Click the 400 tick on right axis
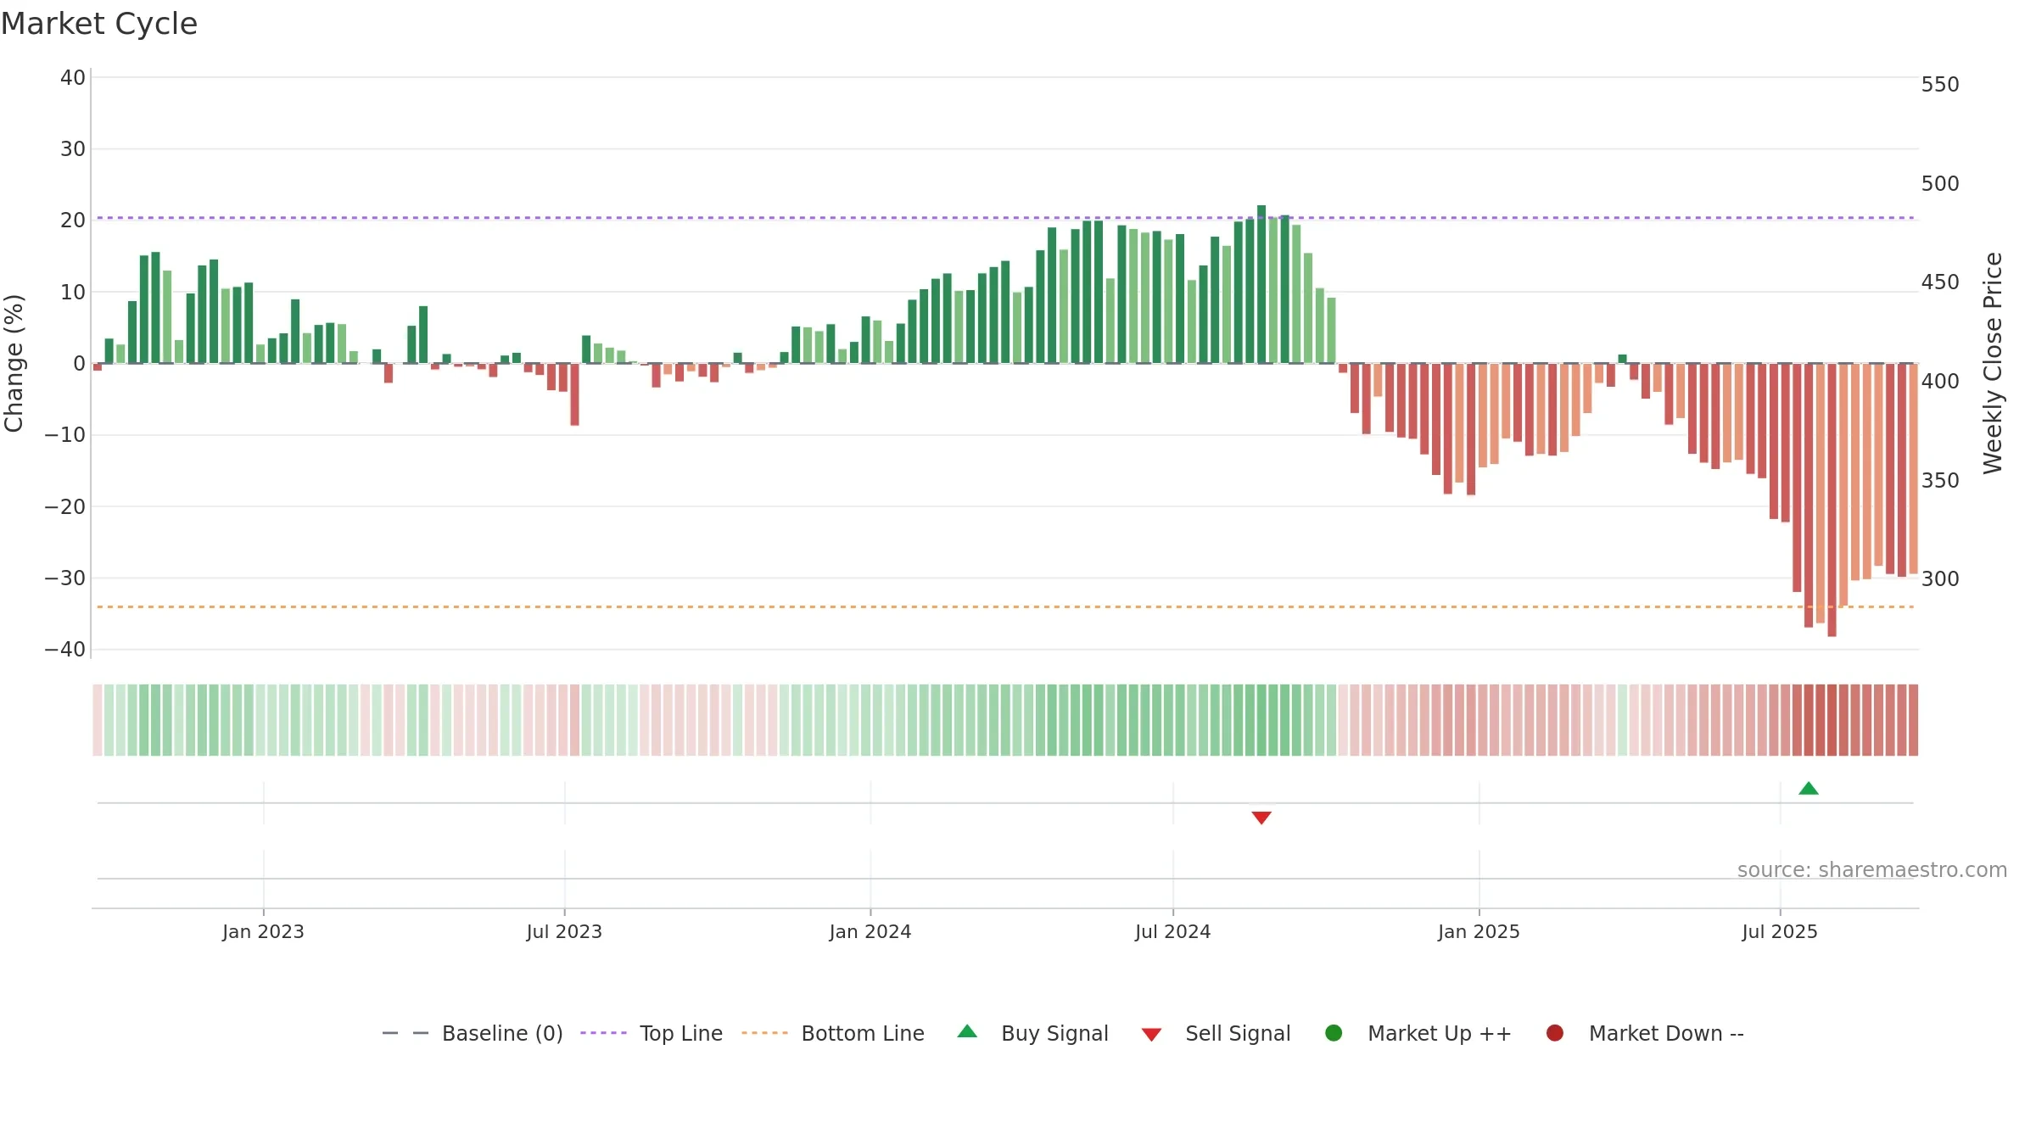The width and height of the screenshot is (2036, 1145). 1940,382
